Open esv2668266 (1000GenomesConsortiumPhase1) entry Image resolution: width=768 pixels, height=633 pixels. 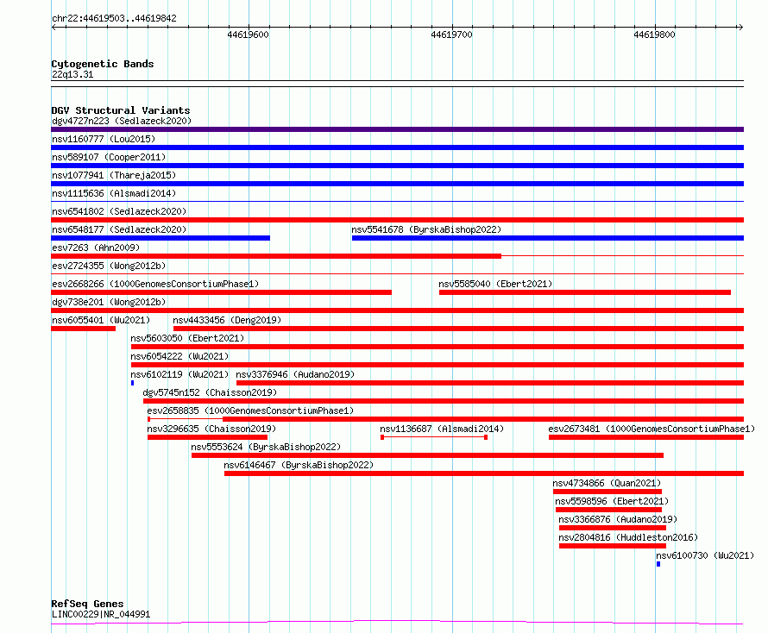(x=155, y=284)
